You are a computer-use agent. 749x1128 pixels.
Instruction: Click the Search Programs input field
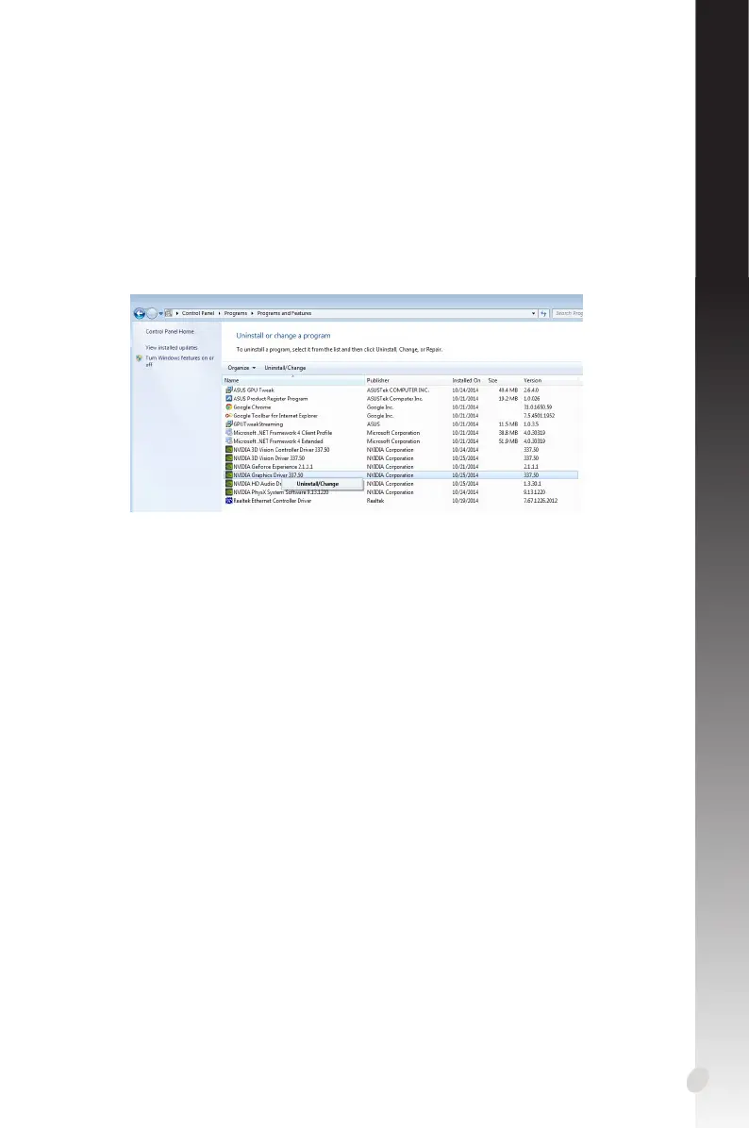click(x=568, y=314)
